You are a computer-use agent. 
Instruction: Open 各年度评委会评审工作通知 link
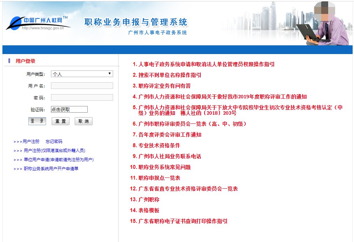point(170,135)
